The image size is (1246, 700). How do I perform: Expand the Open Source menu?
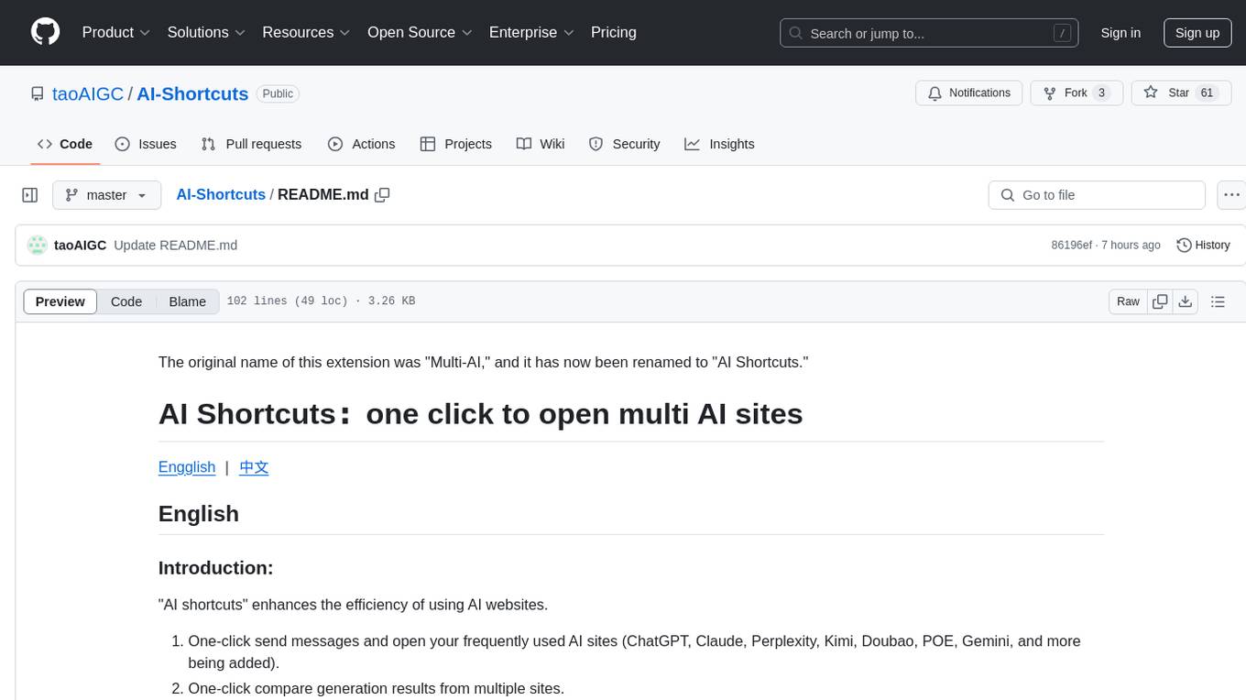(420, 32)
